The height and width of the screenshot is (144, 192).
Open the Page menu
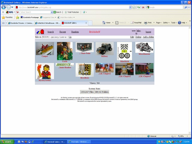[x=159, y=23]
